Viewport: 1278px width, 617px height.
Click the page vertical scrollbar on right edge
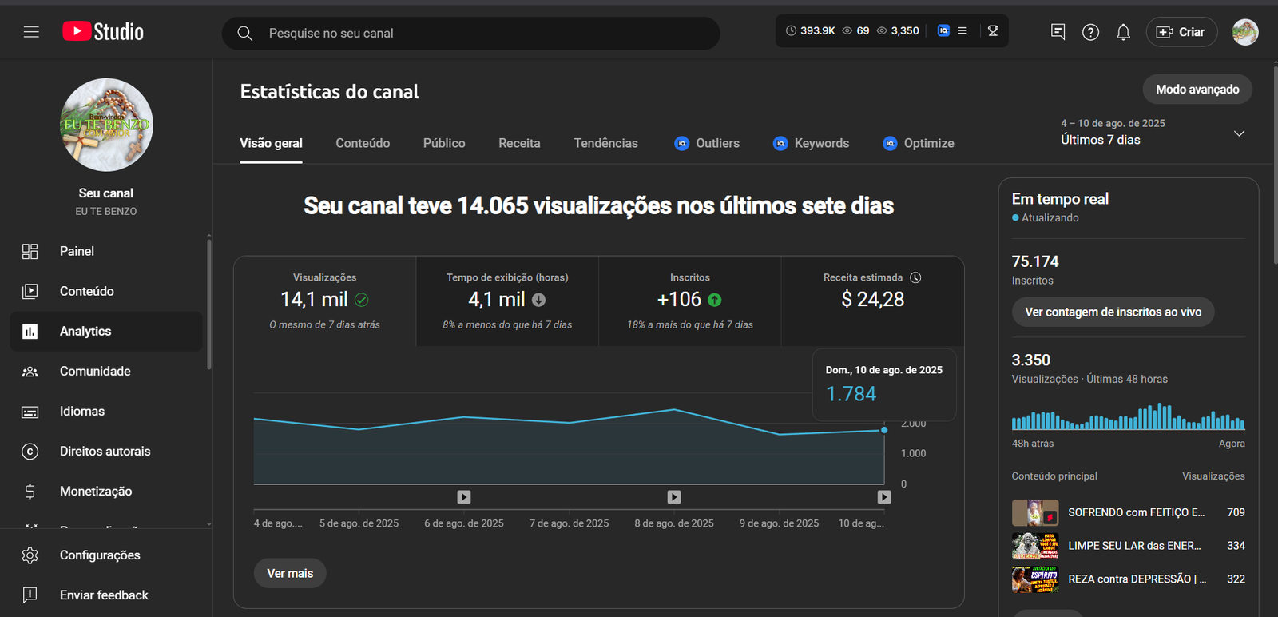pyautogui.click(x=1275, y=164)
